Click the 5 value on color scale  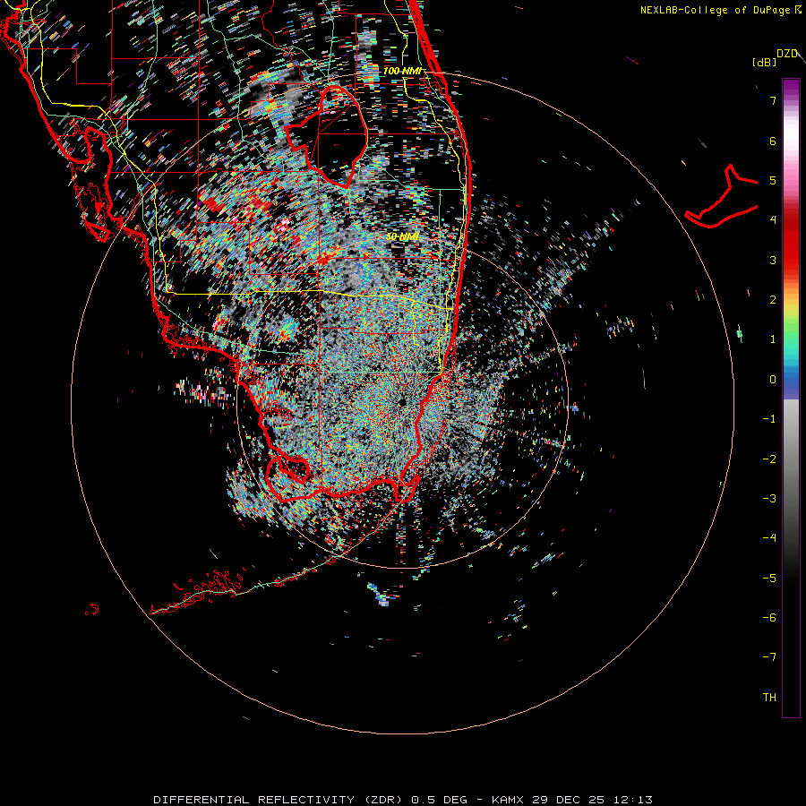pos(773,180)
